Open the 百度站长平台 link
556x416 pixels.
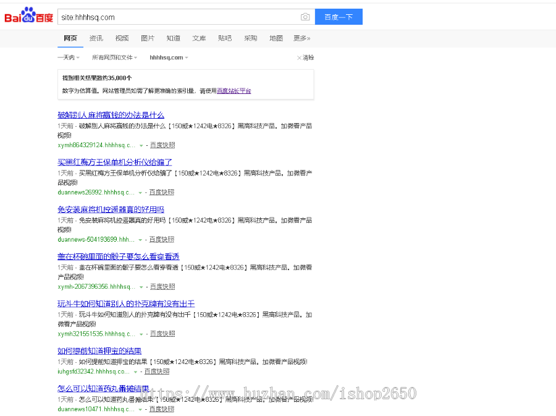234,91
